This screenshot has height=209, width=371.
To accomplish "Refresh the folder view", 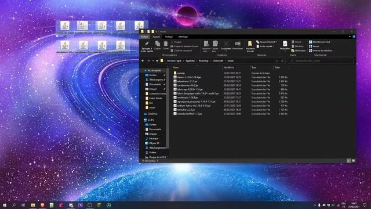I will coord(282,61).
